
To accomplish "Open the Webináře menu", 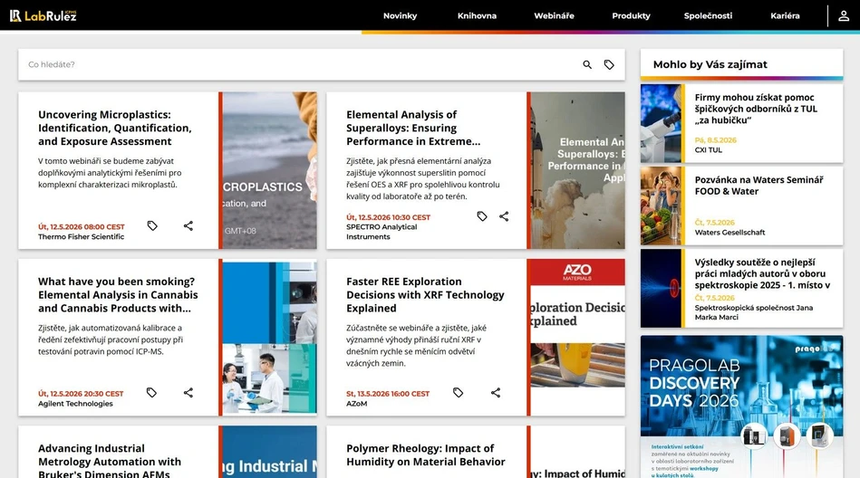I will click(554, 16).
